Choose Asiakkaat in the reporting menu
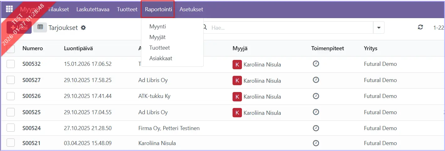The image size is (445, 151). [161, 58]
